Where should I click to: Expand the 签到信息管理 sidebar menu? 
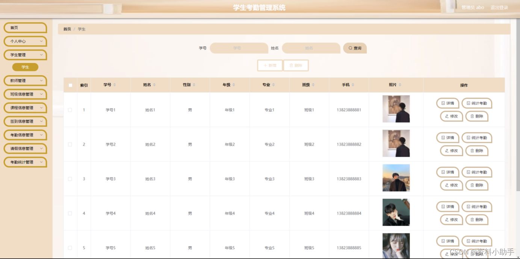pos(25,121)
